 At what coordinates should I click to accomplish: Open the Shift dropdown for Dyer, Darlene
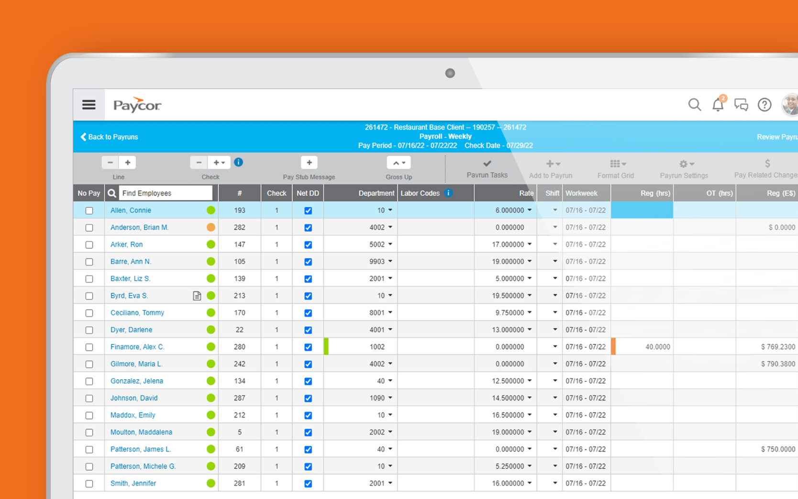554,330
